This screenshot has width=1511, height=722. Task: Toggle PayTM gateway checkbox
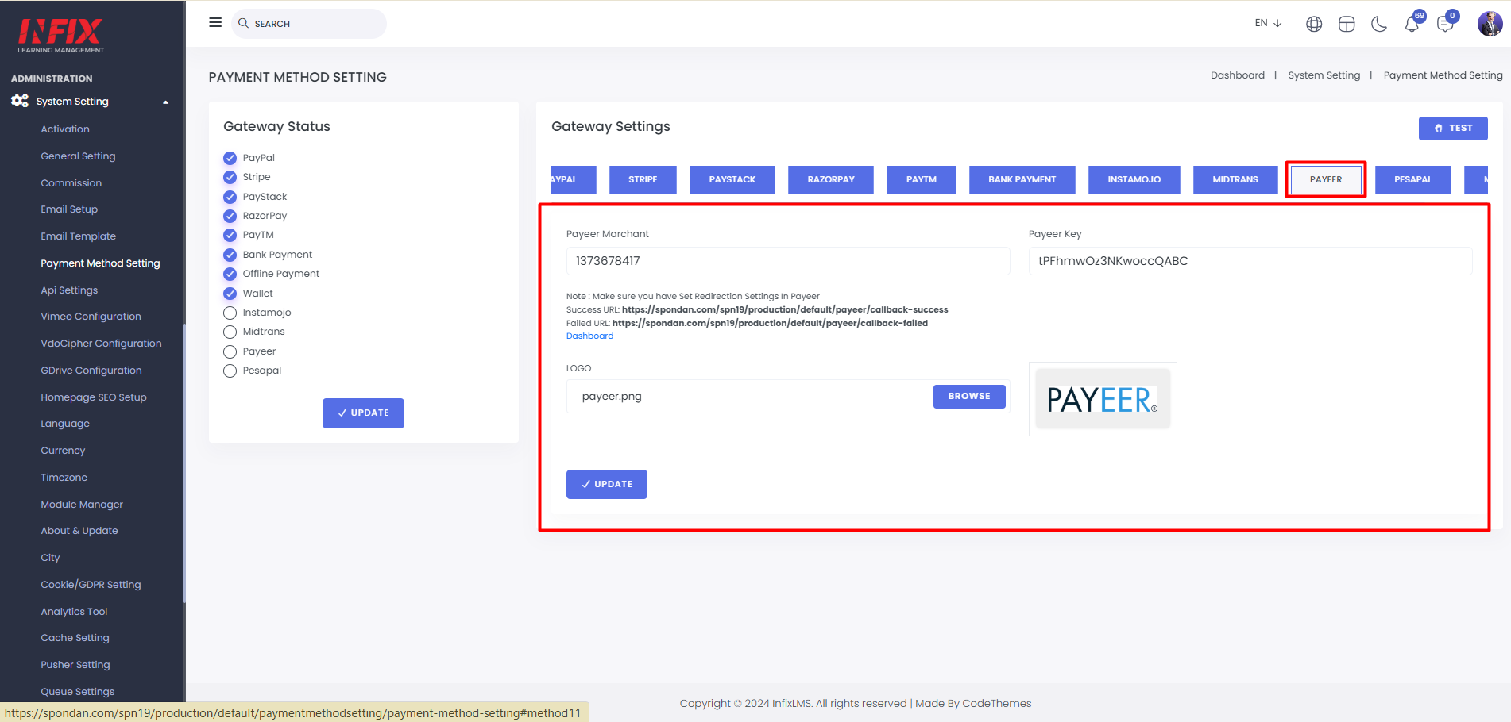(x=230, y=235)
